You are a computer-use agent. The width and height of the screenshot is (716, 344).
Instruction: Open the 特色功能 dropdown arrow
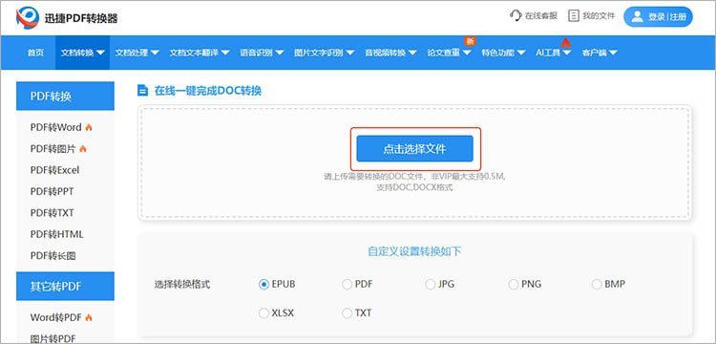(521, 53)
